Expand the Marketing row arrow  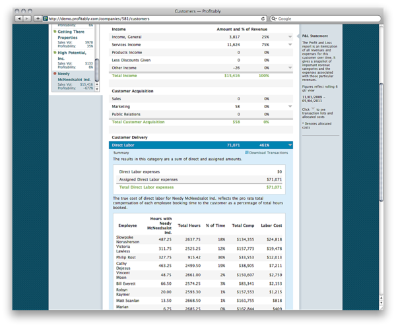pyautogui.click(x=290, y=107)
